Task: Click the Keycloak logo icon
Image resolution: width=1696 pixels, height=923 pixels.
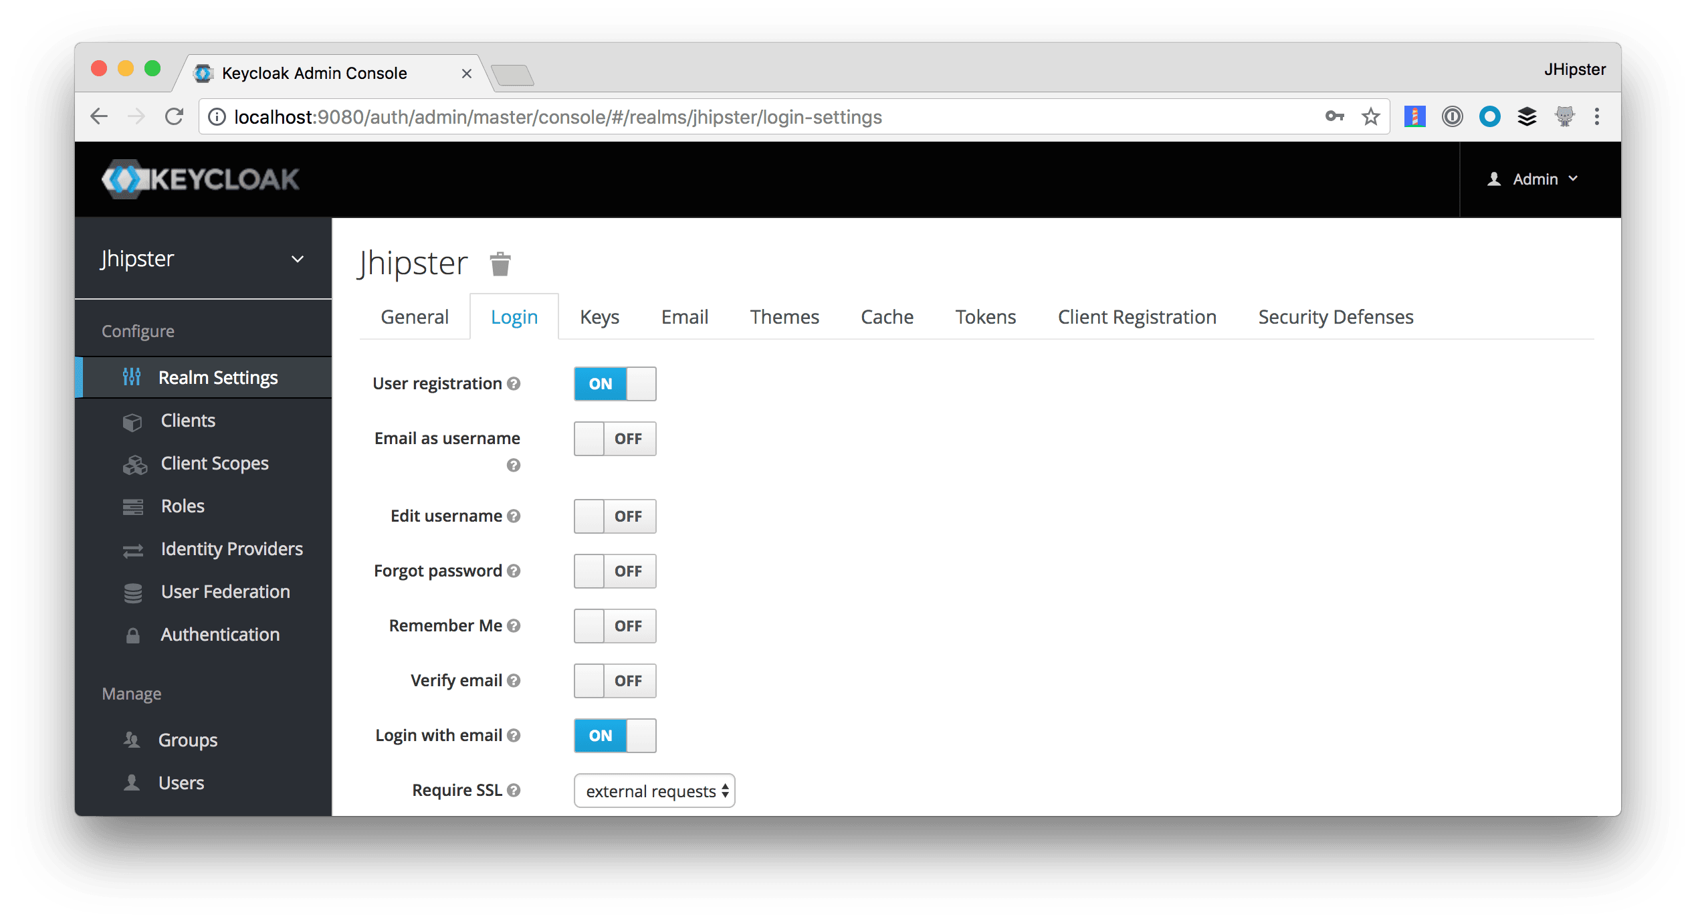Action: (114, 179)
